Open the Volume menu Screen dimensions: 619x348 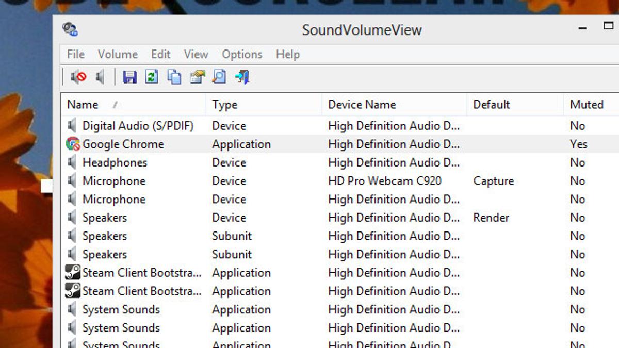tap(118, 54)
